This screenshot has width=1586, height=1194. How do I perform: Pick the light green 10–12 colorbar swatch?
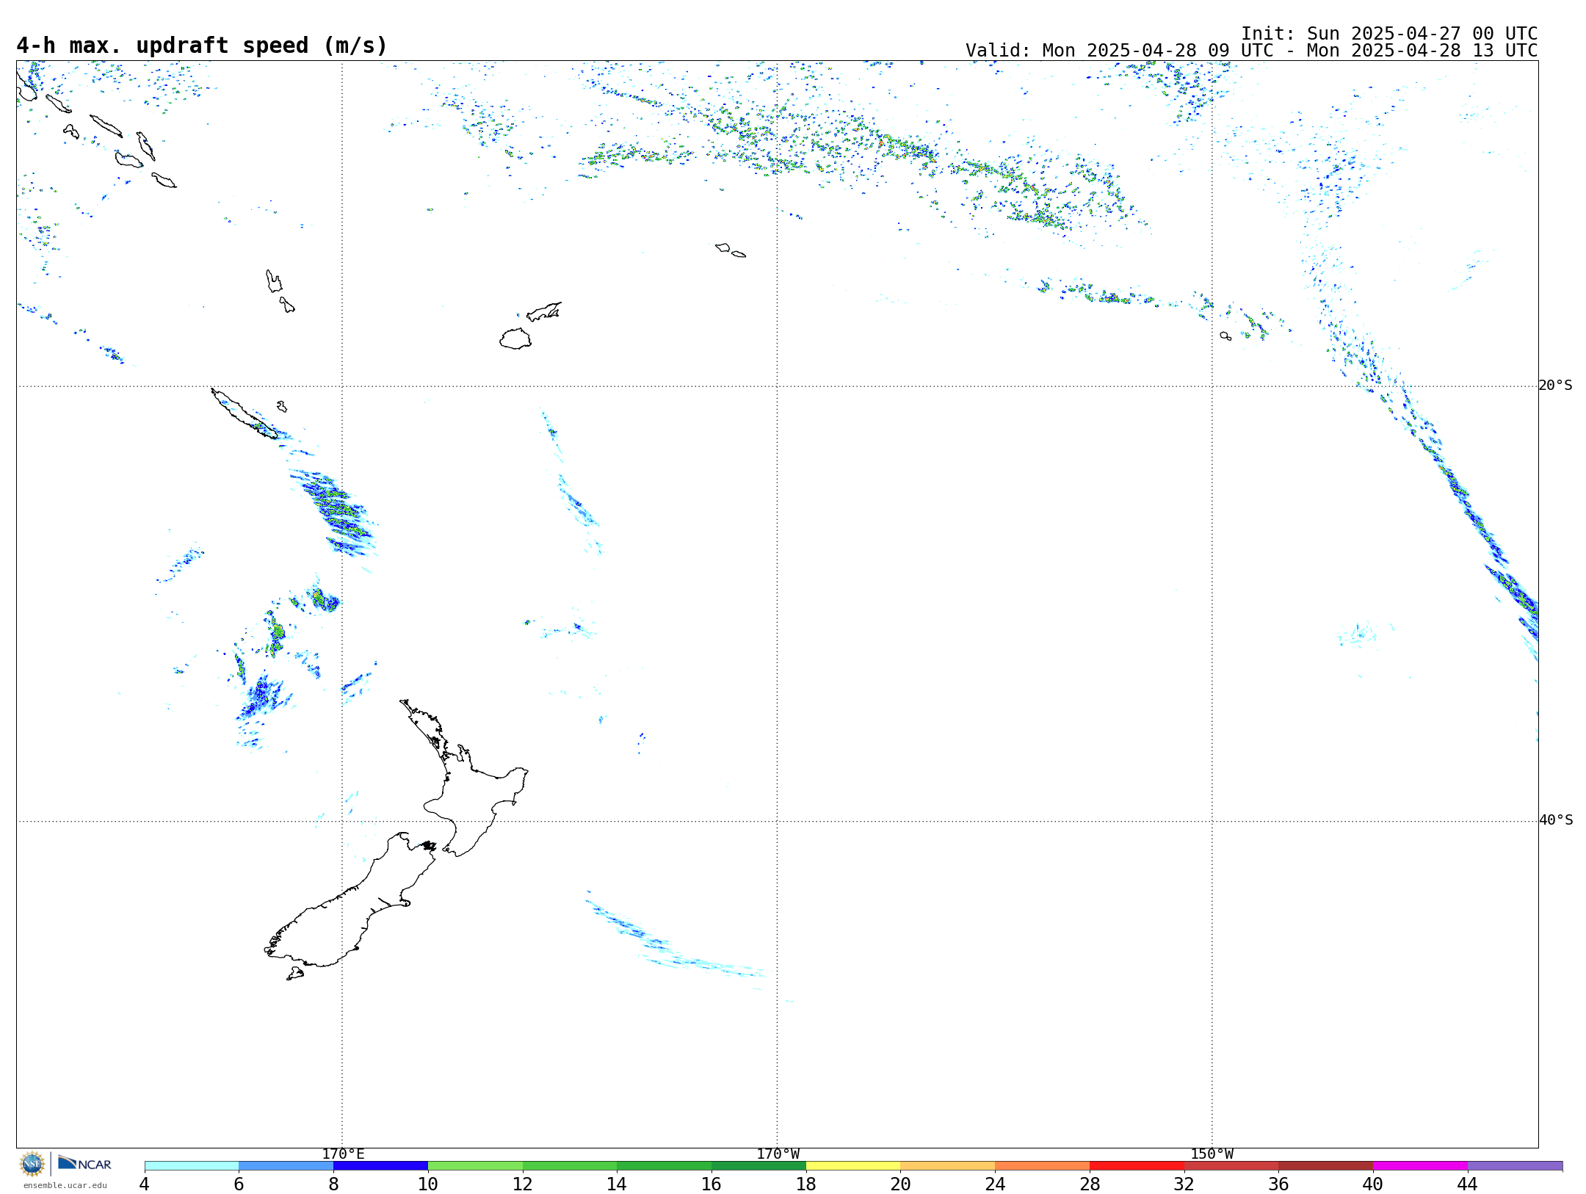(x=475, y=1165)
